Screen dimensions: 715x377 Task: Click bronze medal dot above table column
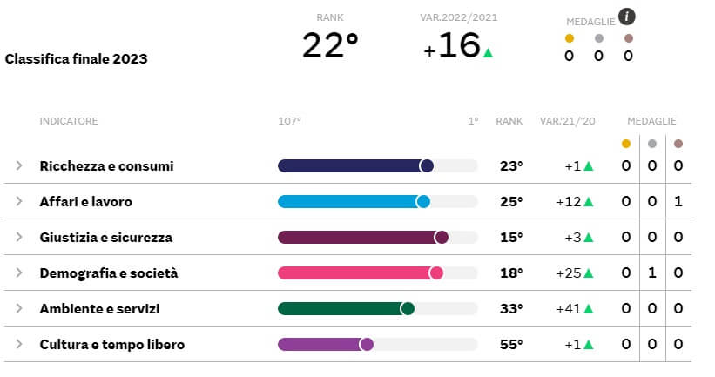pyautogui.click(x=678, y=144)
